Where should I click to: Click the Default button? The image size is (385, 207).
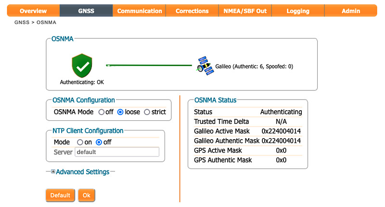60,195
